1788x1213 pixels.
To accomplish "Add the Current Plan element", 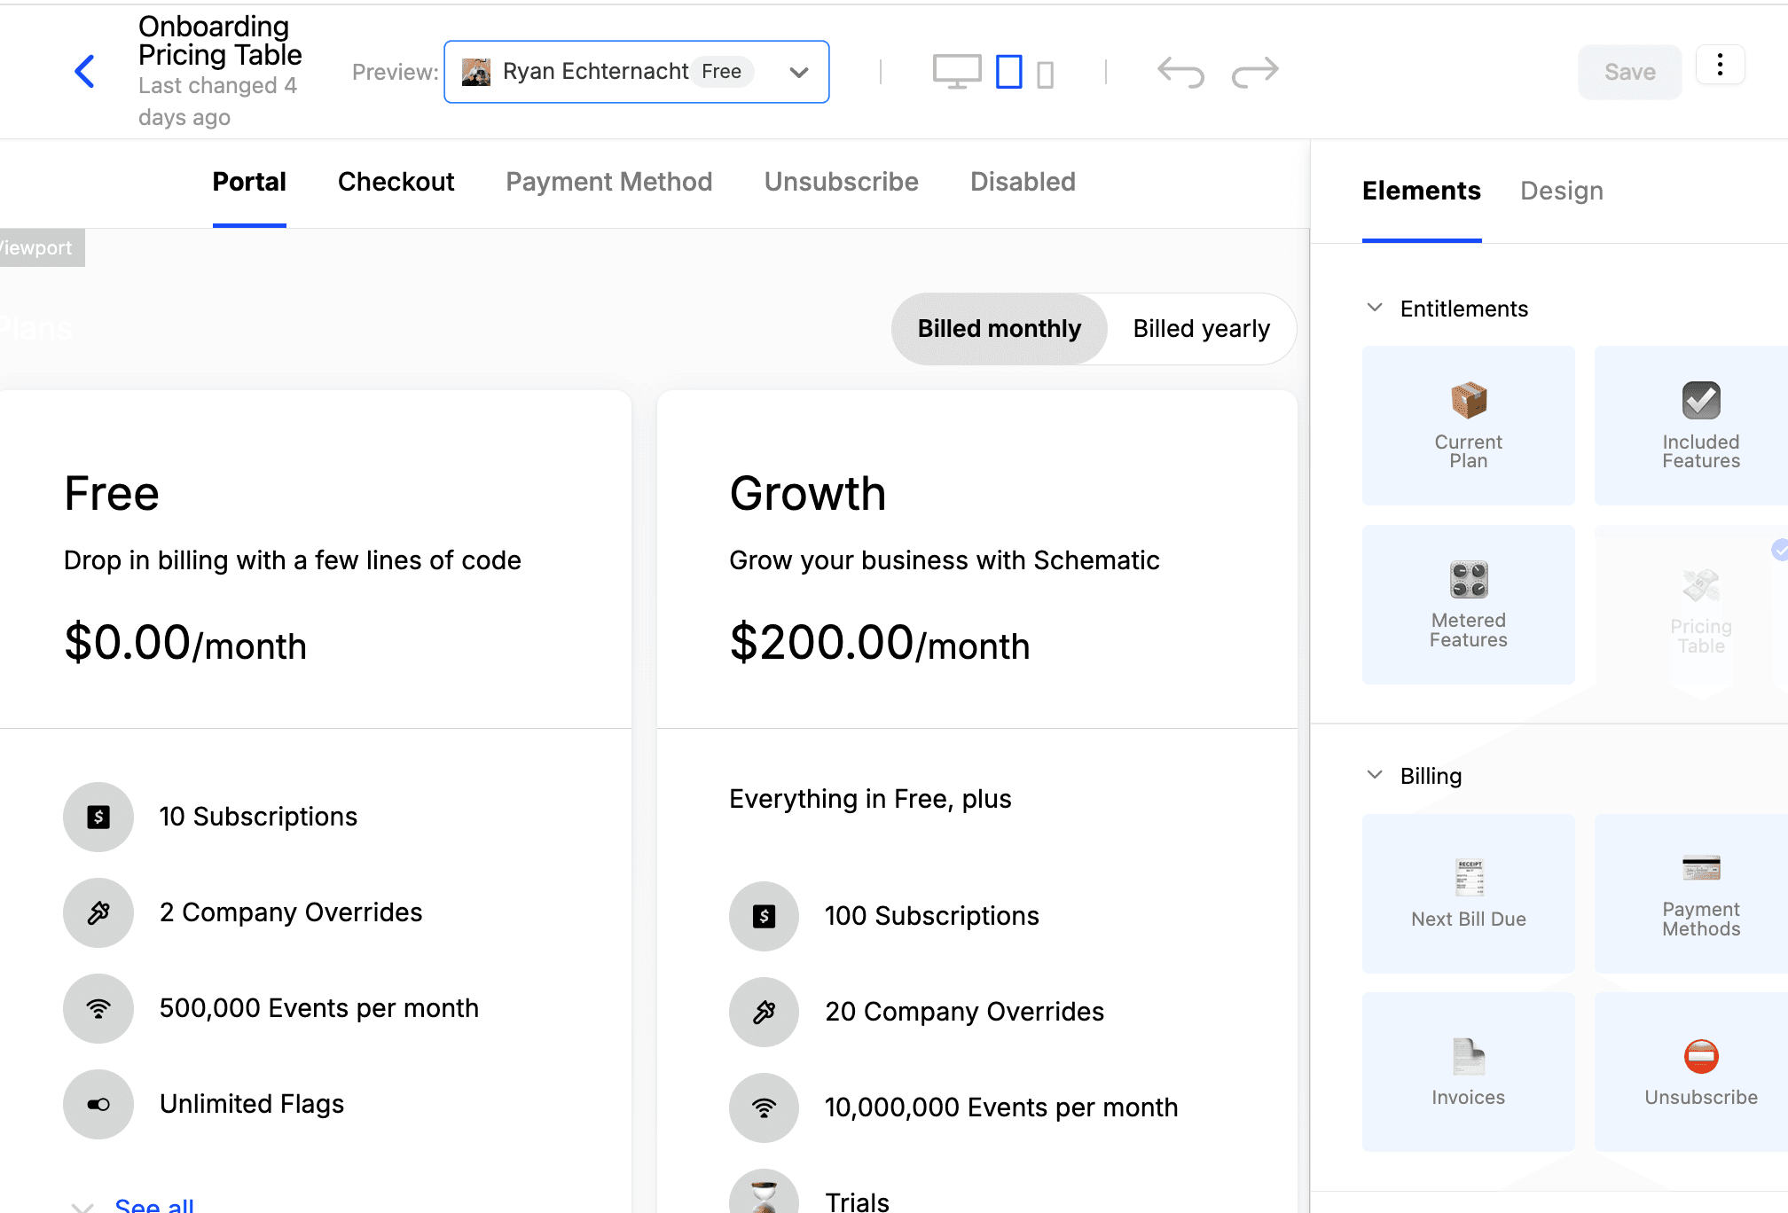I will click(1468, 426).
